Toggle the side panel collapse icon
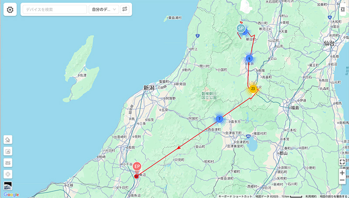 [343, 9]
